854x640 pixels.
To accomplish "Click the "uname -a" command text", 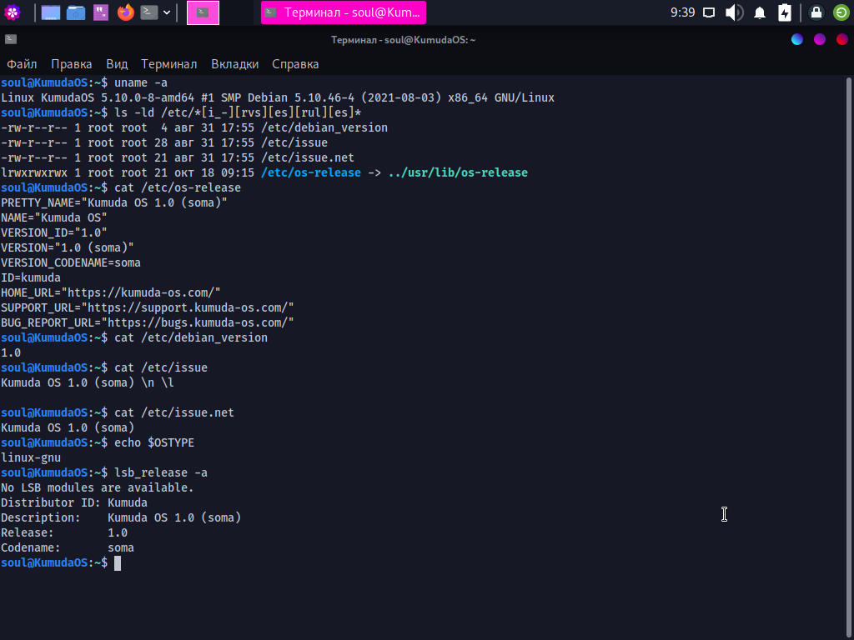I will coord(141,82).
